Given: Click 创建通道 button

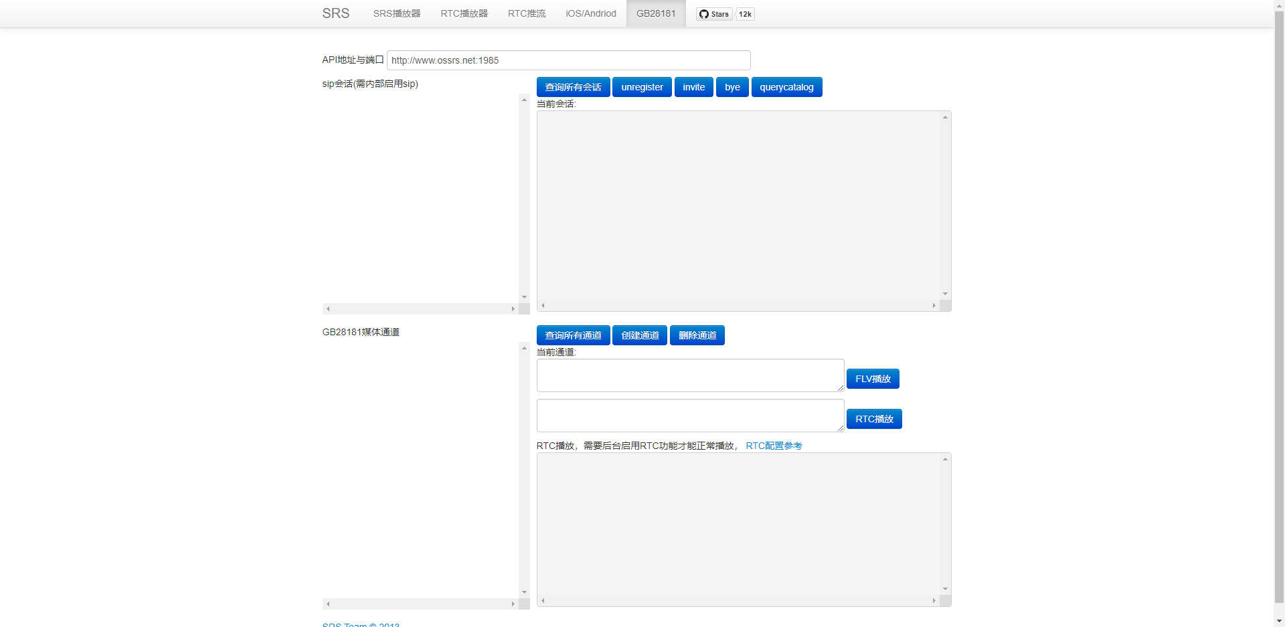Looking at the screenshot, I should (640, 335).
